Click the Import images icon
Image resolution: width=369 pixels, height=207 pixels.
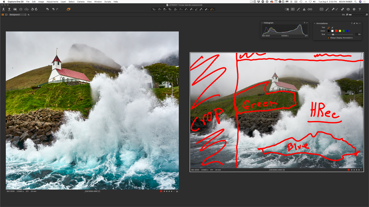(x=3, y=9)
